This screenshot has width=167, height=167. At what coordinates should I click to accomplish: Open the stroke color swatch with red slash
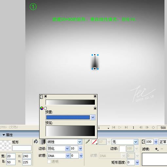click(94, 142)
